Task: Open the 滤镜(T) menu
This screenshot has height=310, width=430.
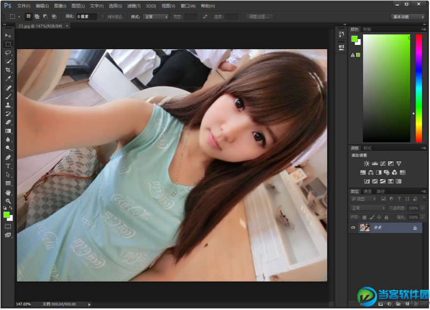Action: (134, 6)
